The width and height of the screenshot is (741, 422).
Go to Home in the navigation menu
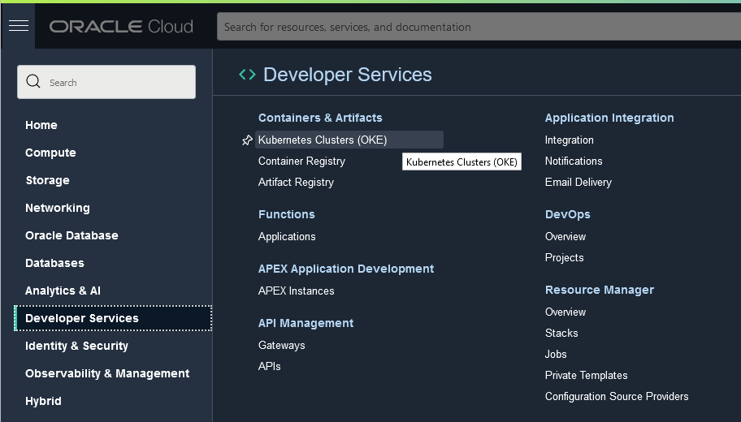pos(41,125)
